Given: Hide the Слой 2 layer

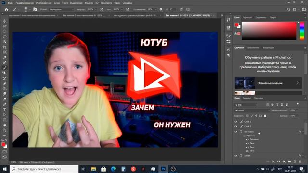Looking at the screenshot, I should pyautogui.click(x=236, y=126).
